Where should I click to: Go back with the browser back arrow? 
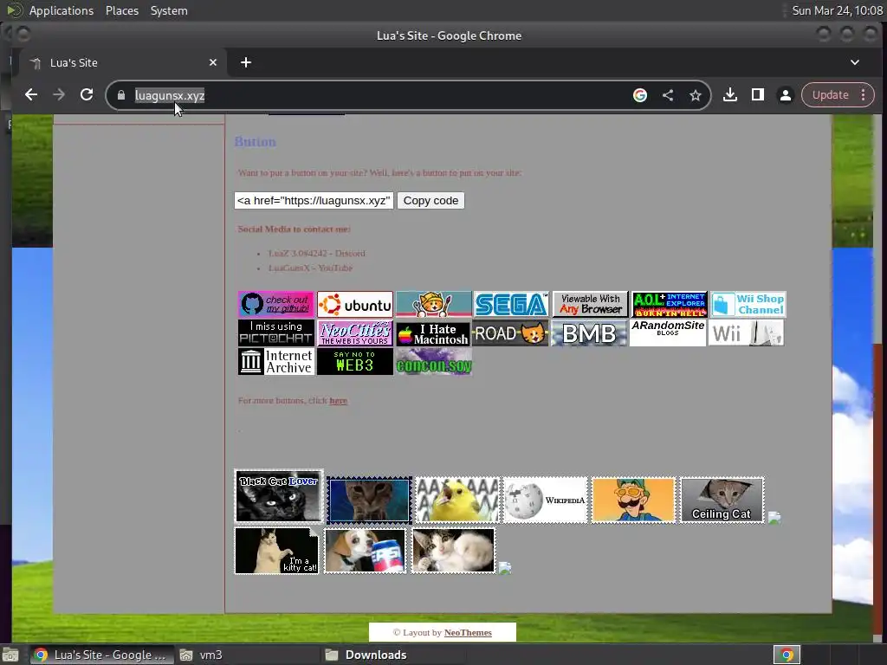click(x=31, y=95)
